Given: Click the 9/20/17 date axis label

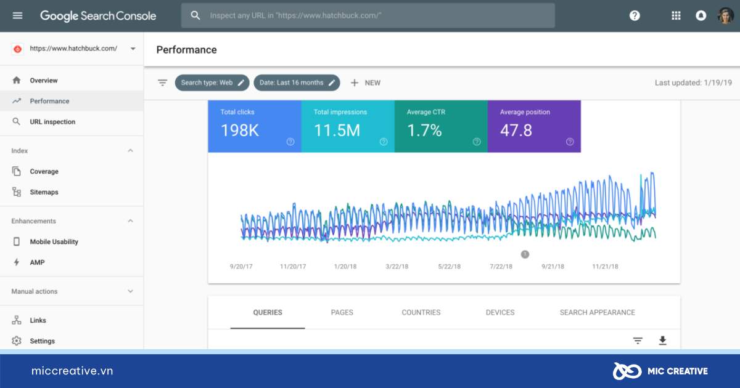Looking at the screenshot, I should click(241, 267).
